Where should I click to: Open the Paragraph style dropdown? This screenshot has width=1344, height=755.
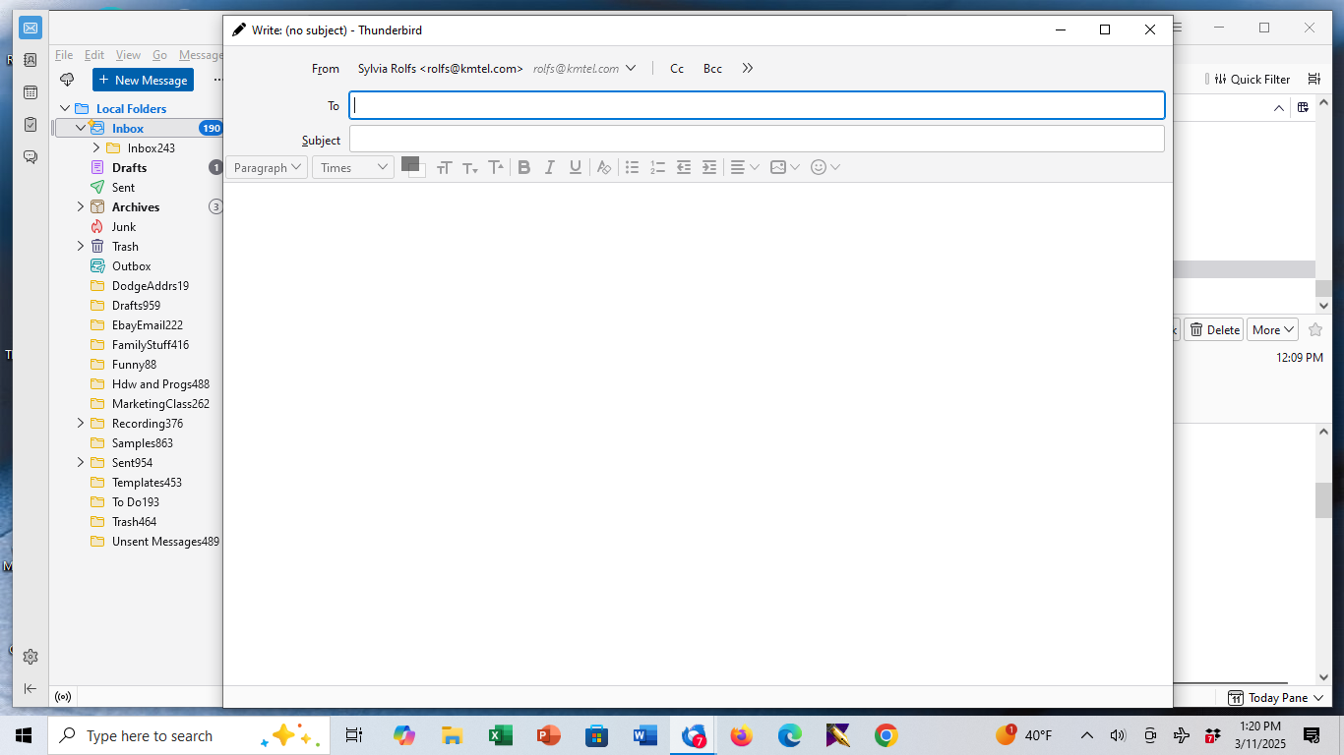pos(267,168)
